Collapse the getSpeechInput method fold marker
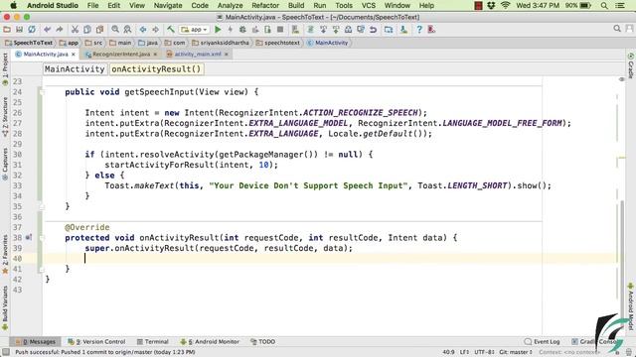 [x=42, y=92]
